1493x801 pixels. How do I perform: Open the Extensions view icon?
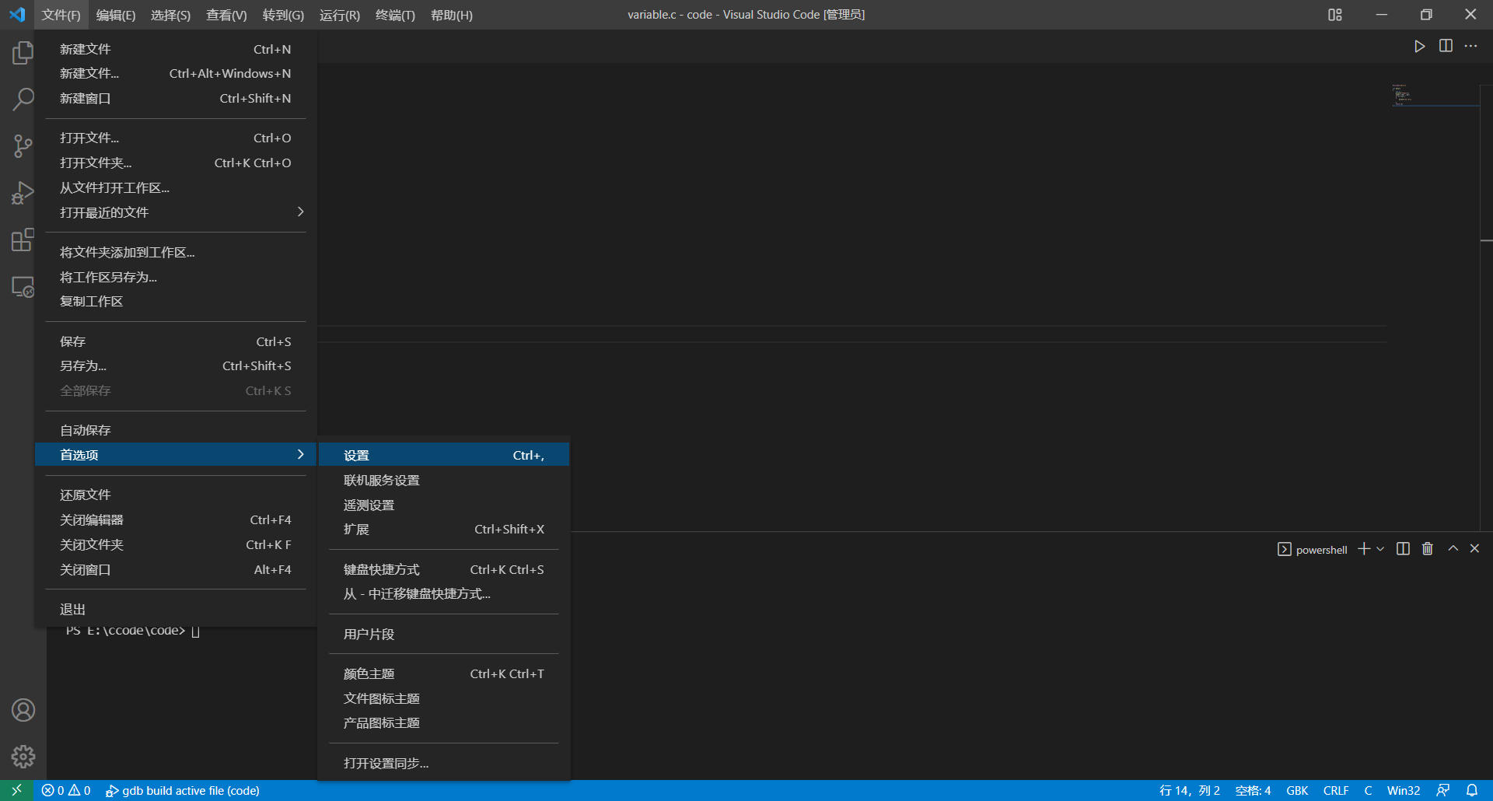23,240
